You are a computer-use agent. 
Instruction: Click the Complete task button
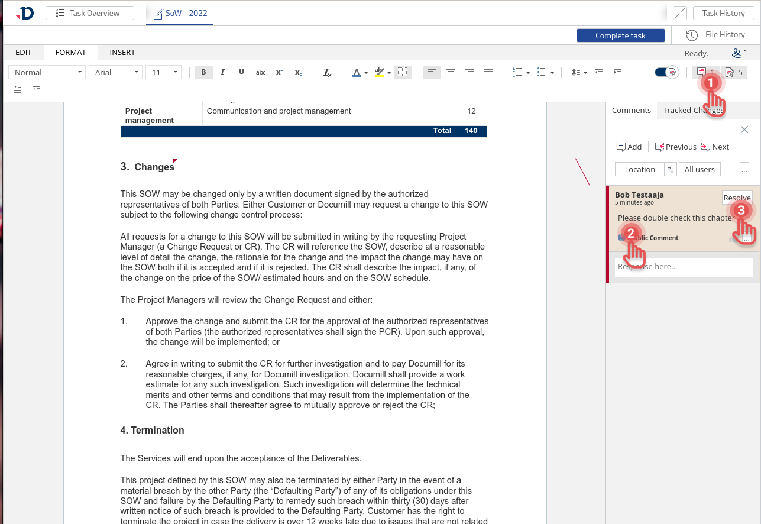(x=620, y=35)
